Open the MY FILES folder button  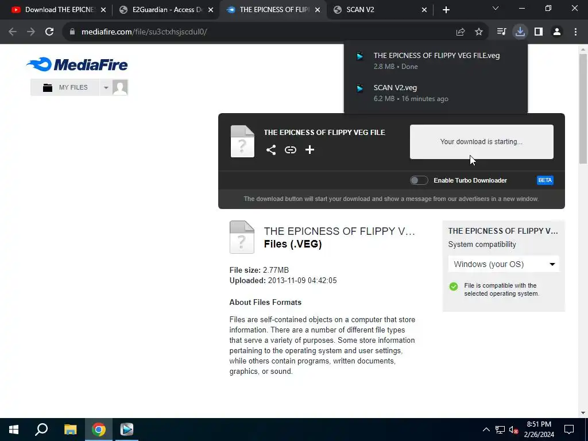(65, 87)
